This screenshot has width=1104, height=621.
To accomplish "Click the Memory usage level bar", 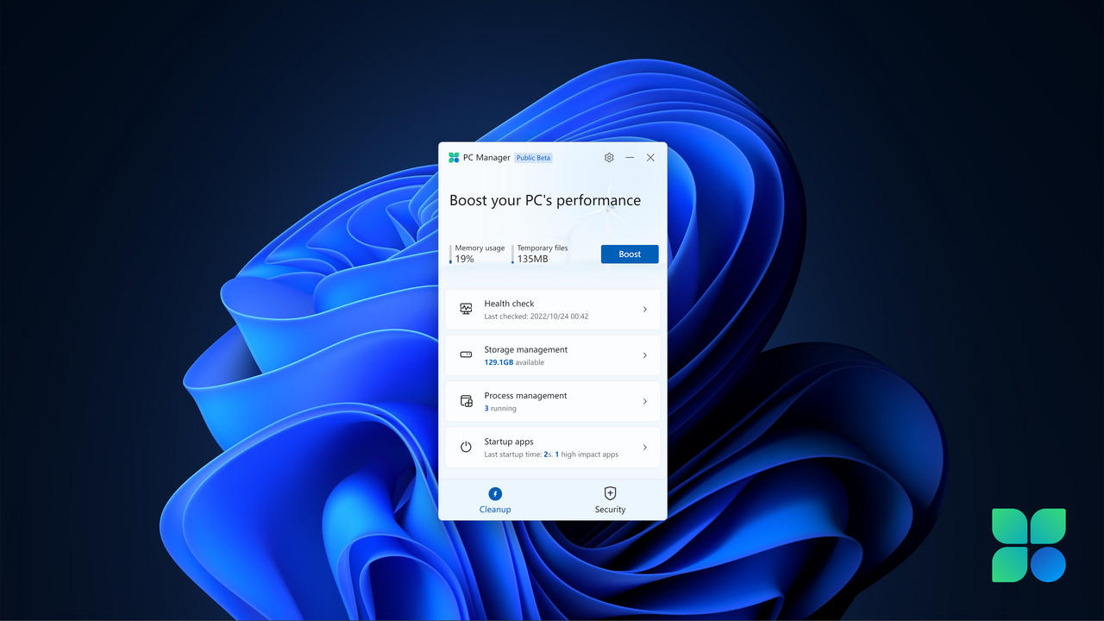I will pyautogui.click(x=450, y=254).
